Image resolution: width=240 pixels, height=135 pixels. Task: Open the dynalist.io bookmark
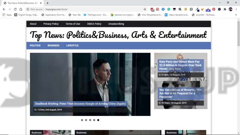pyautogui.click(x=177, y=15)
